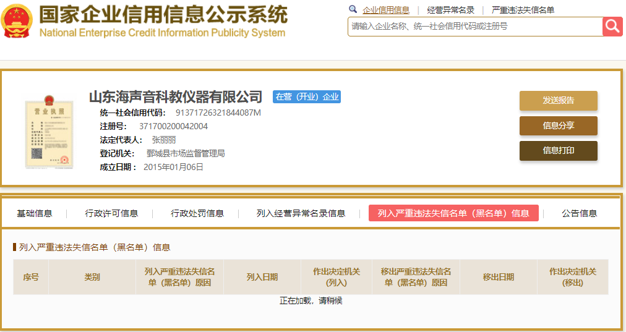Viewport: 626px width, 332px height.
Task: Click the small magnifier icon beside 企业信用信息
Action: [353, 9]
